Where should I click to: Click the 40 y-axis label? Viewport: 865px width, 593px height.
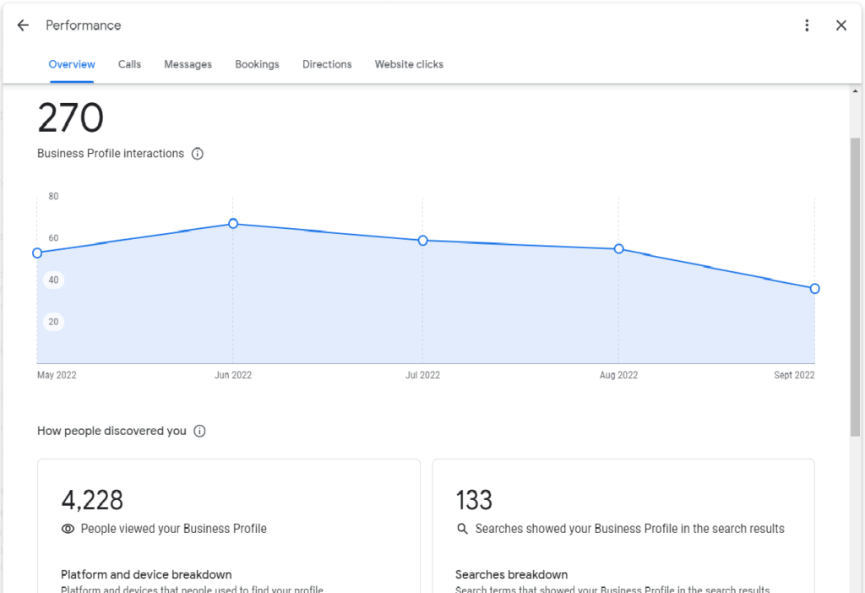[x=53, y=280]
